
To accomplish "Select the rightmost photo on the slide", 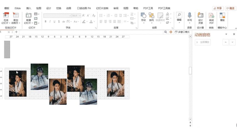I will (116, 83).
